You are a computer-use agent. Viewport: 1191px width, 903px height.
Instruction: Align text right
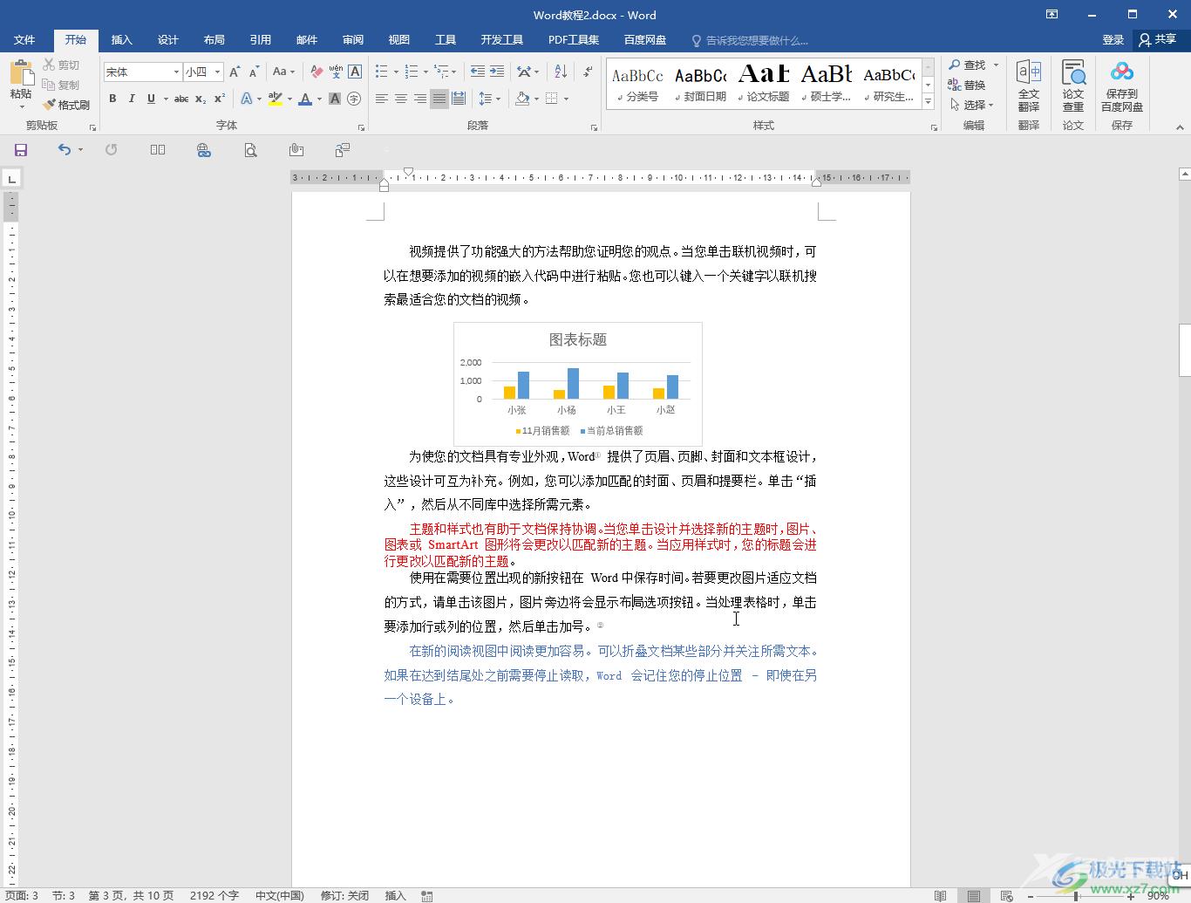pos(420,99)
